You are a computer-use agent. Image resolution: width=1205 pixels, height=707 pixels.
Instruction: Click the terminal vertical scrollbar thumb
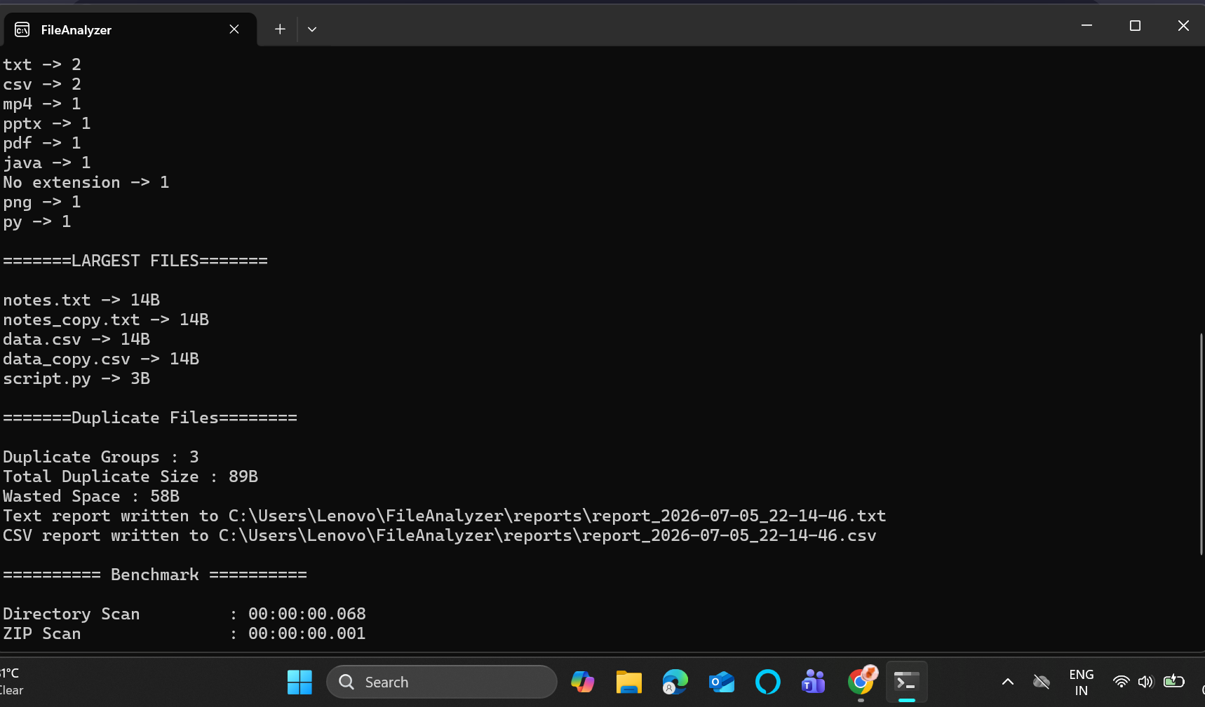[x=1201, y=444]
